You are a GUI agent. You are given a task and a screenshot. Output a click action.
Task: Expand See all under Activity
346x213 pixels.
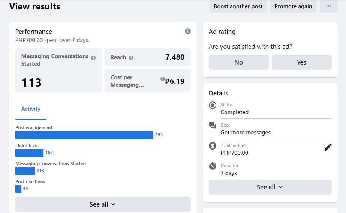pos(103,204)
